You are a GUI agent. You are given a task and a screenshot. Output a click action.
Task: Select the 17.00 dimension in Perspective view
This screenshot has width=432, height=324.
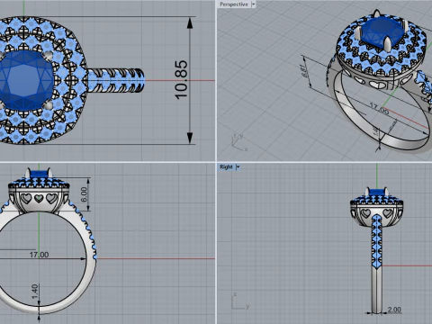[379, 109]
